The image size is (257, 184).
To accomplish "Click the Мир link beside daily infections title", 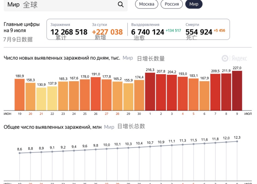I will click(128, 58).
